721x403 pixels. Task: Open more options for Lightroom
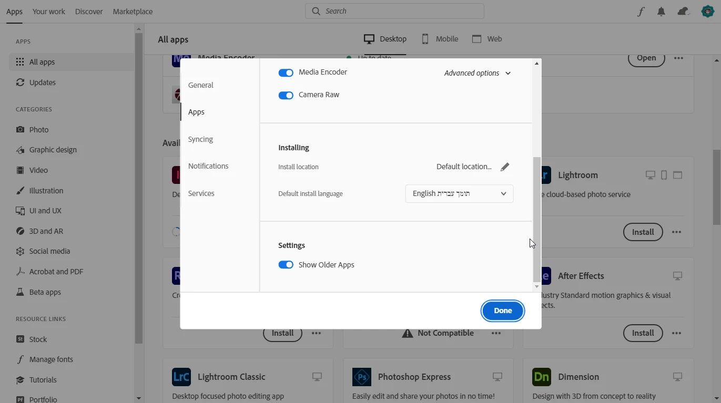click(x=677, y=232)
